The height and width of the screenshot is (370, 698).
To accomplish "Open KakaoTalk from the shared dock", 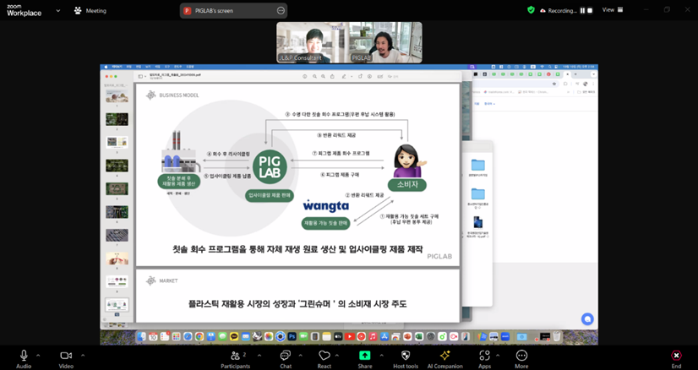I will coord(234,336).
